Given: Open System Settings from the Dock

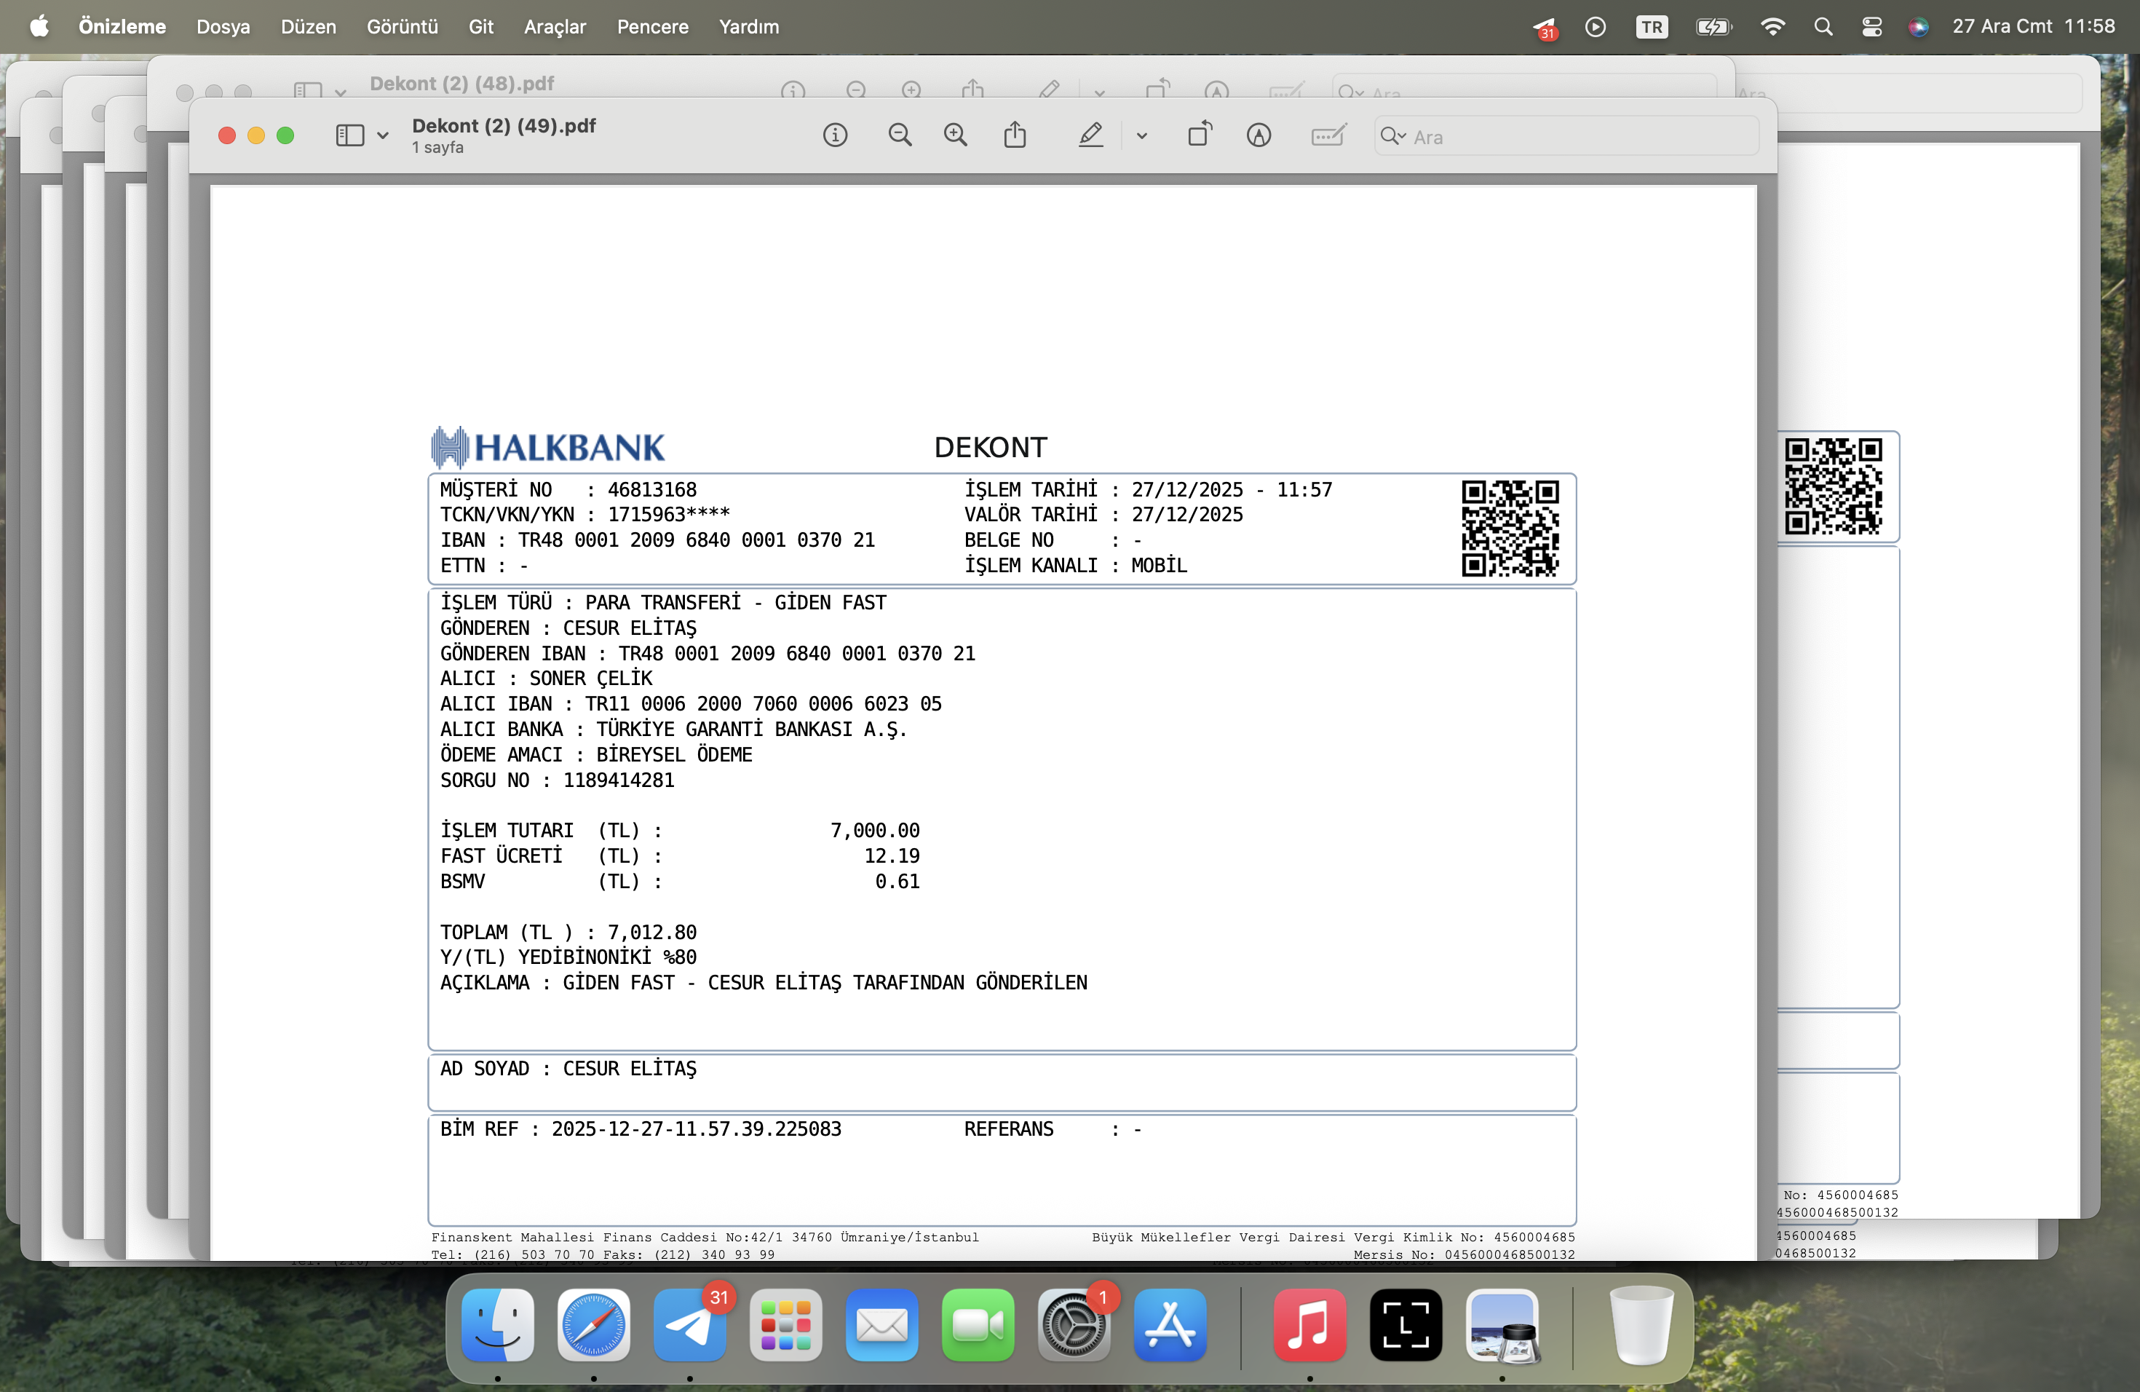Looking at the screenshot, I should [x=1074, y=1324].
